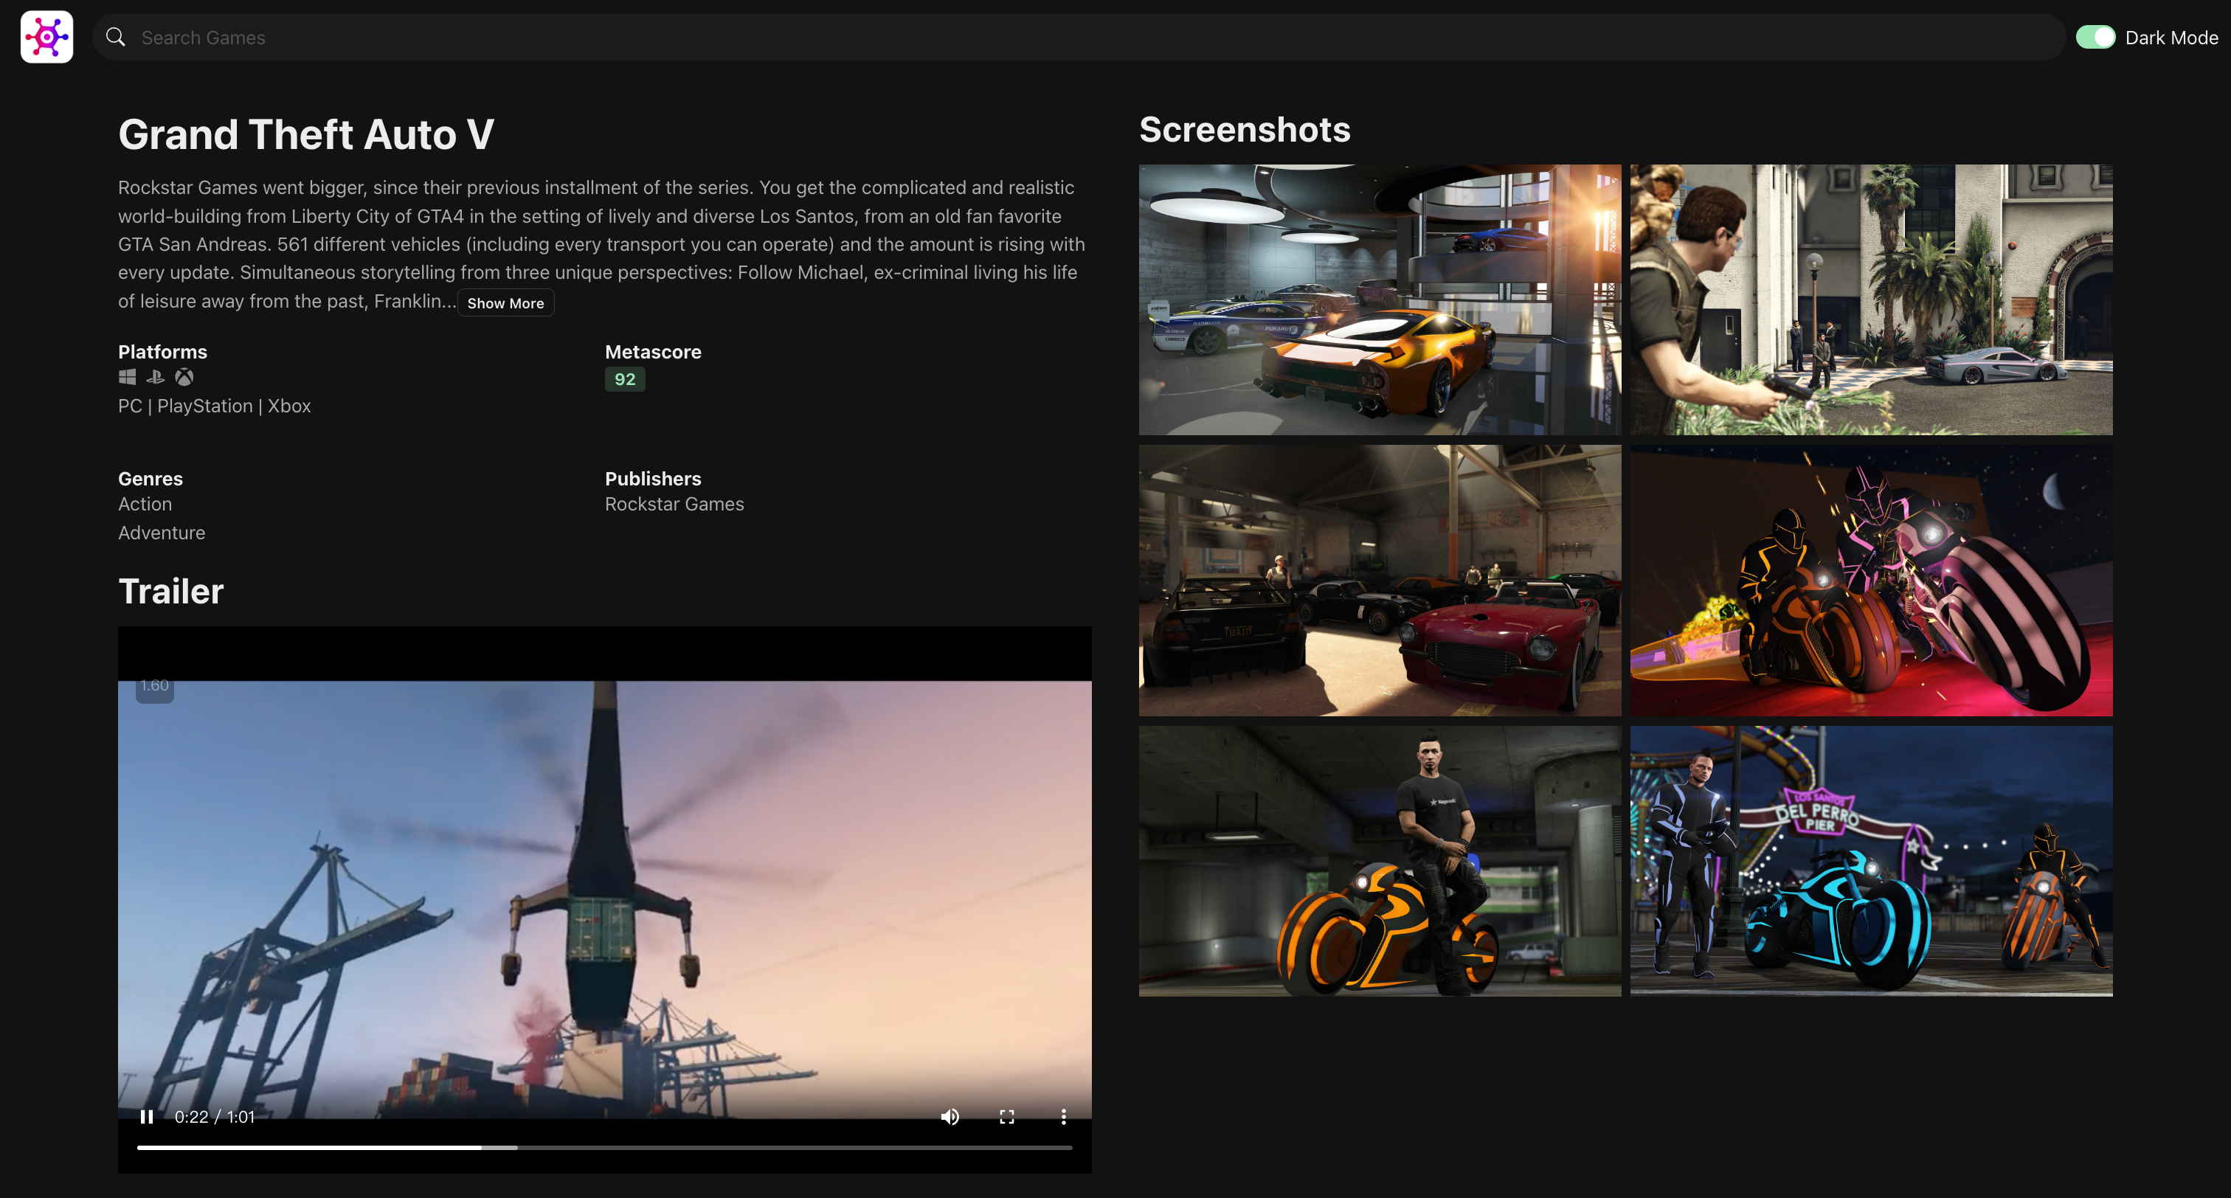2231x1198 pixels.
Task: Click the magnifier search icon
Action: pyautogui.click(x=115, y=37)
